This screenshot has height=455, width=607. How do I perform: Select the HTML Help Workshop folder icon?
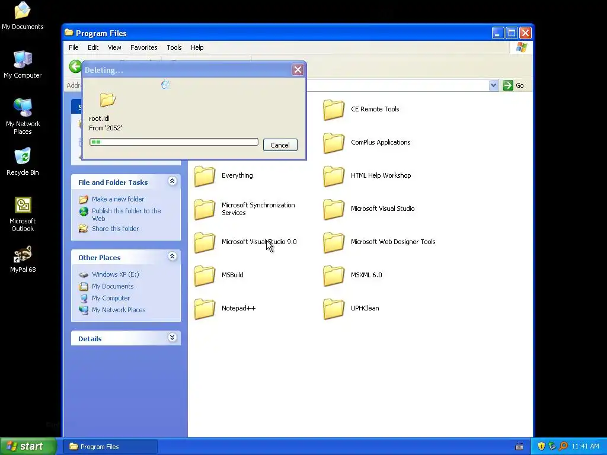point(333,176)
